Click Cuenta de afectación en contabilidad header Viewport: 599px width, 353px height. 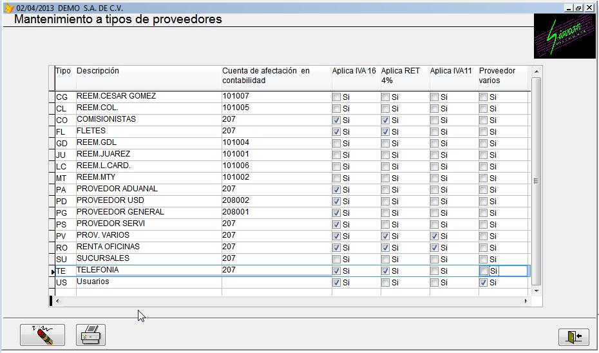276,78
